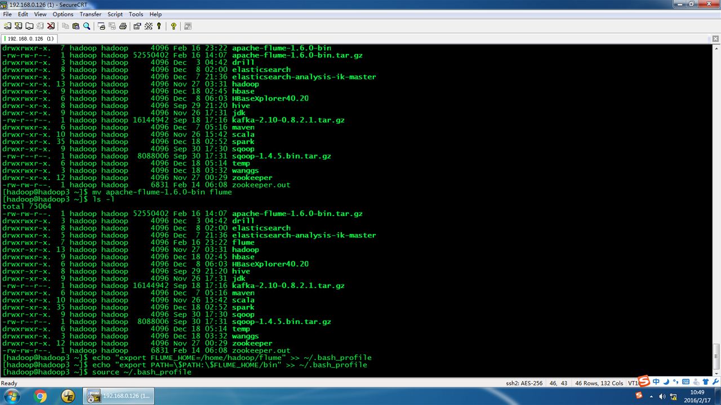Click the Windows Start button

coord(11,396)
